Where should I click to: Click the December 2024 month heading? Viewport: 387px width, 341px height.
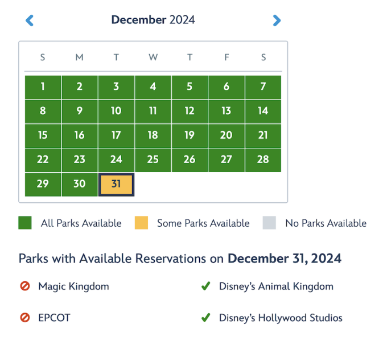point(153,20)
